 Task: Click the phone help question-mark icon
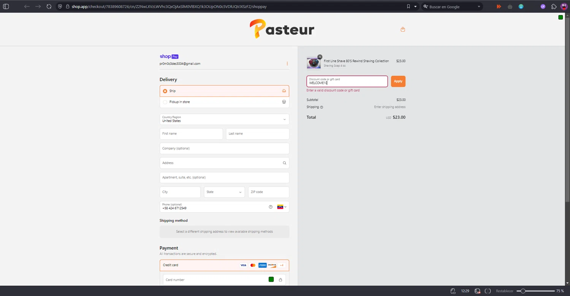[271, 207]
